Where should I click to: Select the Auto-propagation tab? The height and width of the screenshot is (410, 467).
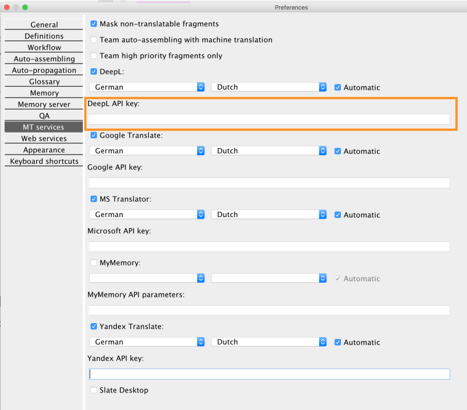(x=44, y=70)
